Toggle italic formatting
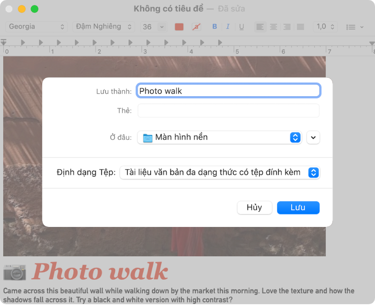Screen dimensions: 375x305 point(228,27)
